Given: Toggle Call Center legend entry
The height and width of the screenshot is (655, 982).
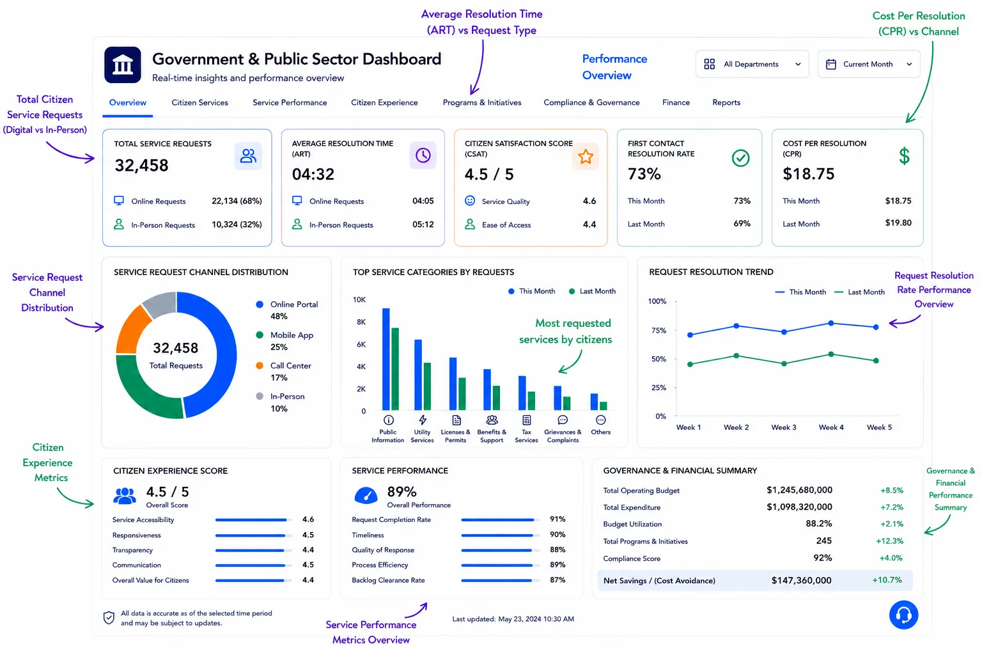Looking at the screenshot, I should (x=284, y=372).
